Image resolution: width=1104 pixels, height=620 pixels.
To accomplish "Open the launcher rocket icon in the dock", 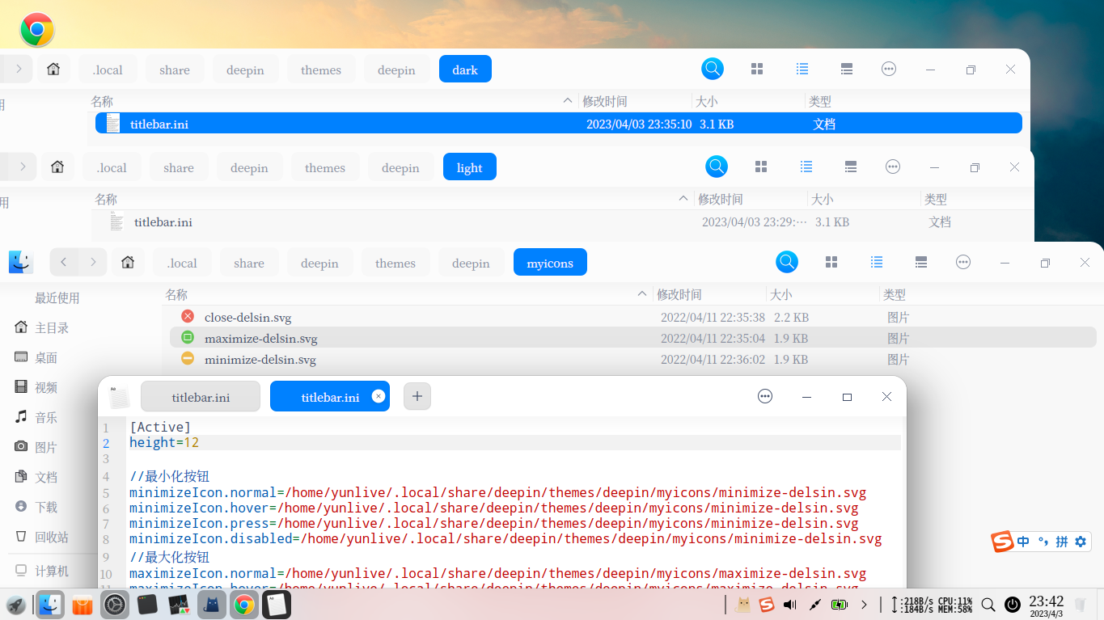I will click(x=15, y=605).
